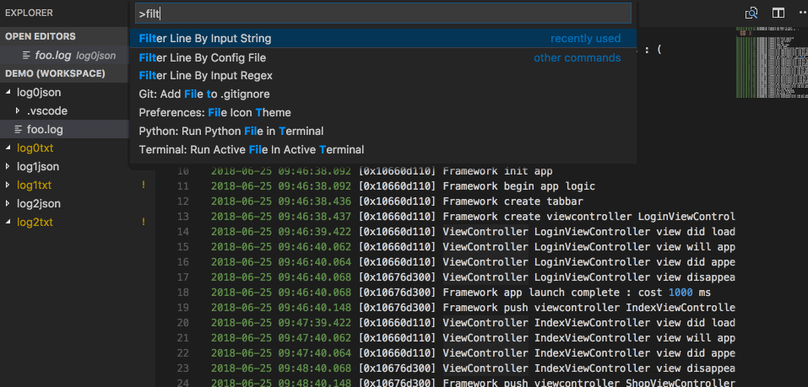Viewport: 808px width, 387px height.
Task: Expand the .vscode folder
Action: [18, 111]
